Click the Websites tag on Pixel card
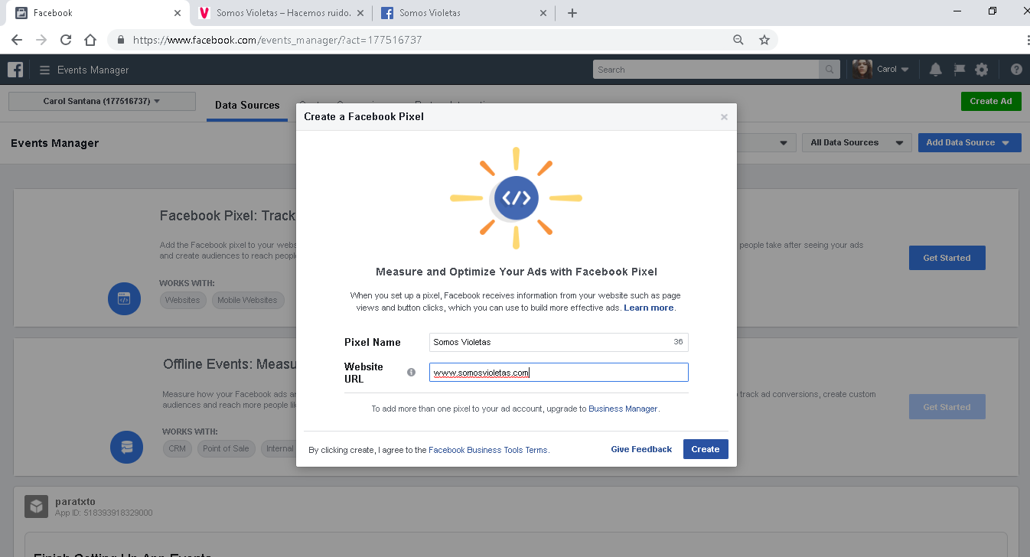The width and height of the screenshot is (1030, 557). [x=183, y=300]
